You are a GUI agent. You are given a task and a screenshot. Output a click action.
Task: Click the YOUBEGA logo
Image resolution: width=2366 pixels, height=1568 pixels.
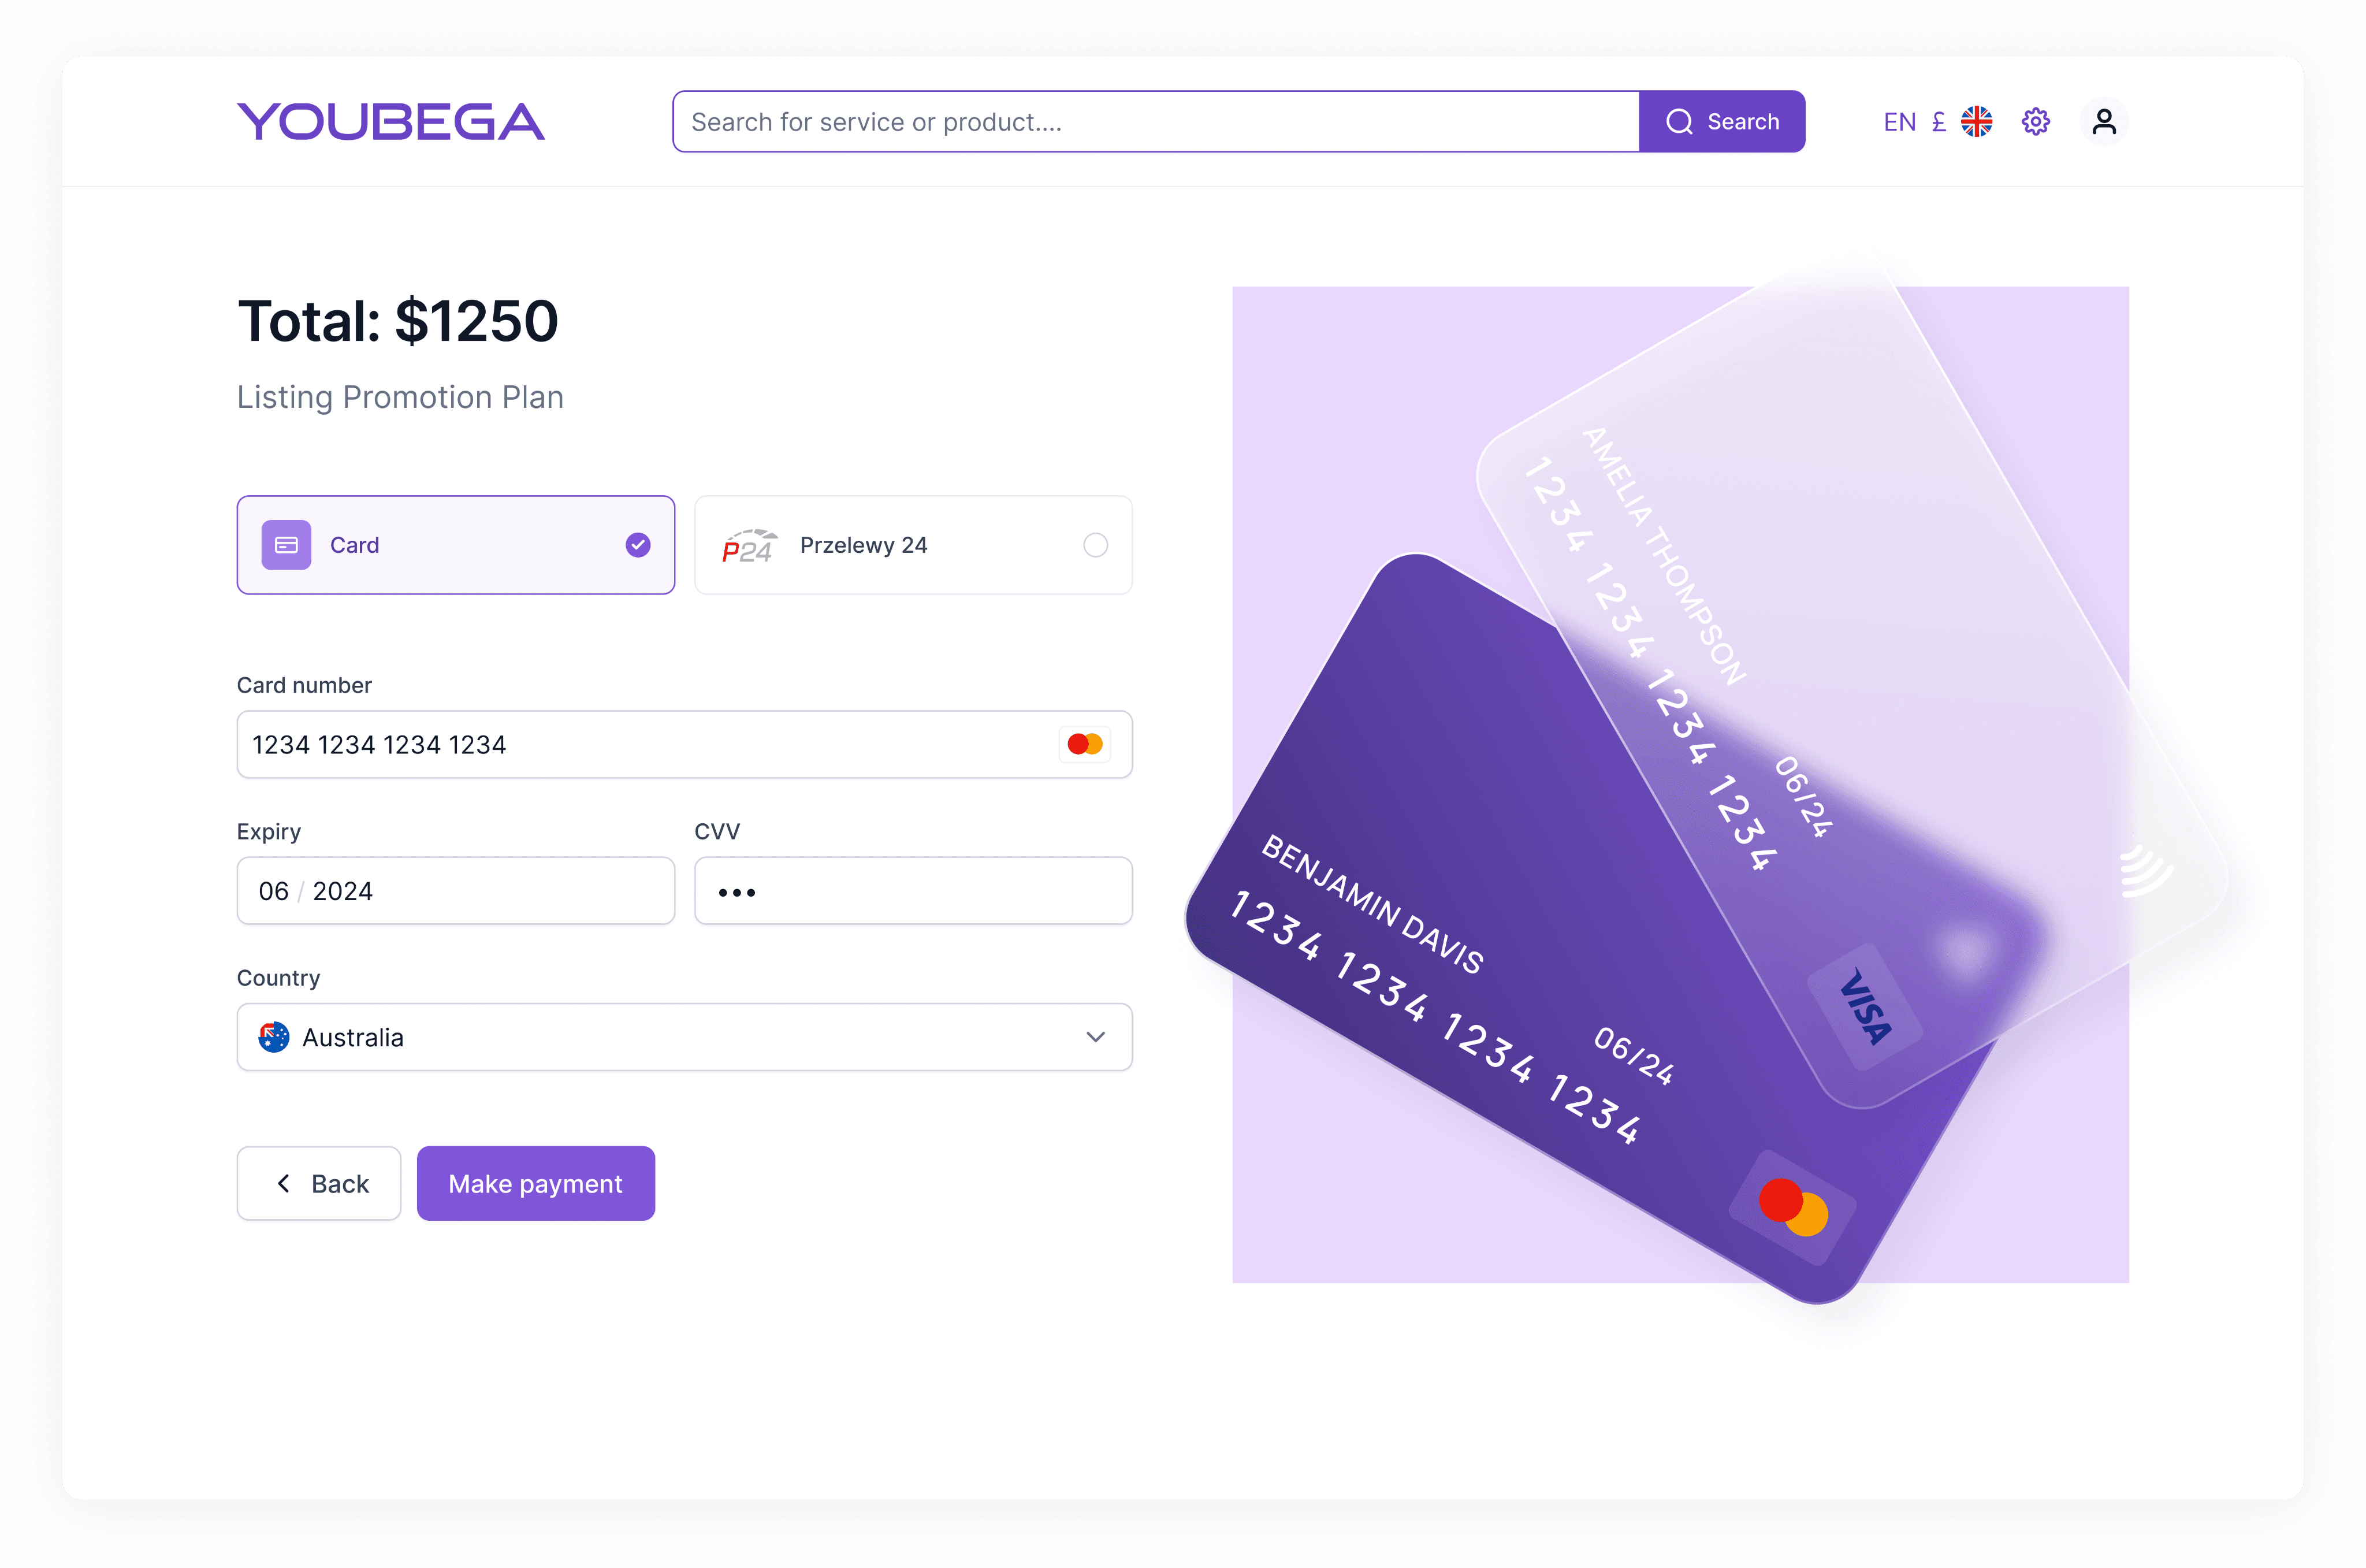coord(391,122)
